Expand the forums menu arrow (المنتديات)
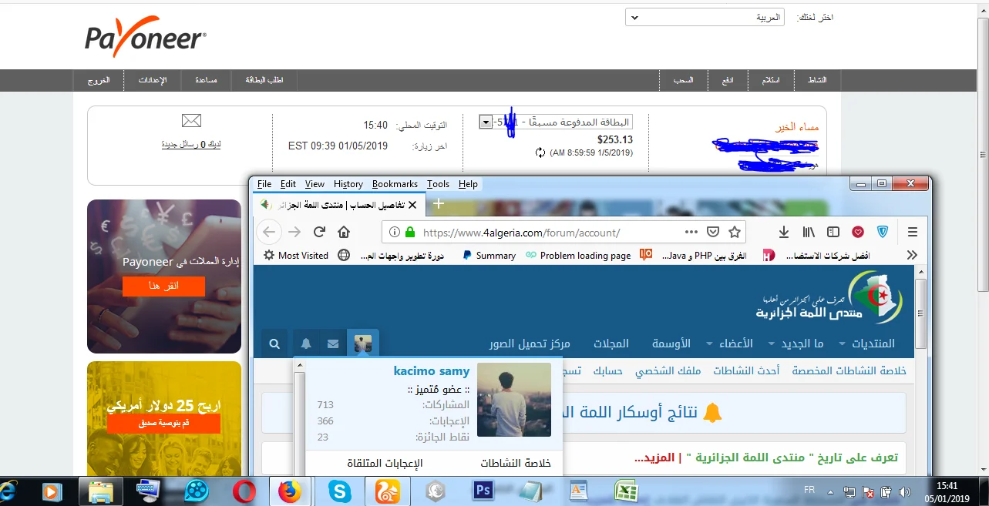Viewport: 989px width, 506px height. (x=843, y=343)
